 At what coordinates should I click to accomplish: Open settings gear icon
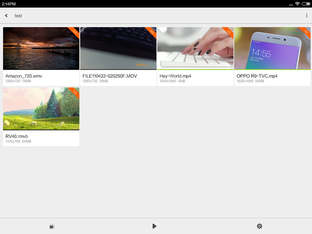pos(259,226)
